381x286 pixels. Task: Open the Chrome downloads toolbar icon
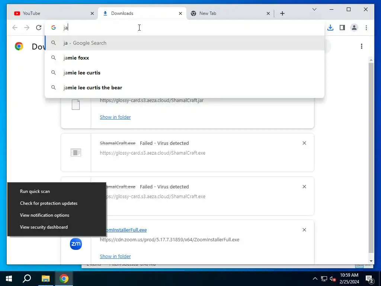[330, 28]
